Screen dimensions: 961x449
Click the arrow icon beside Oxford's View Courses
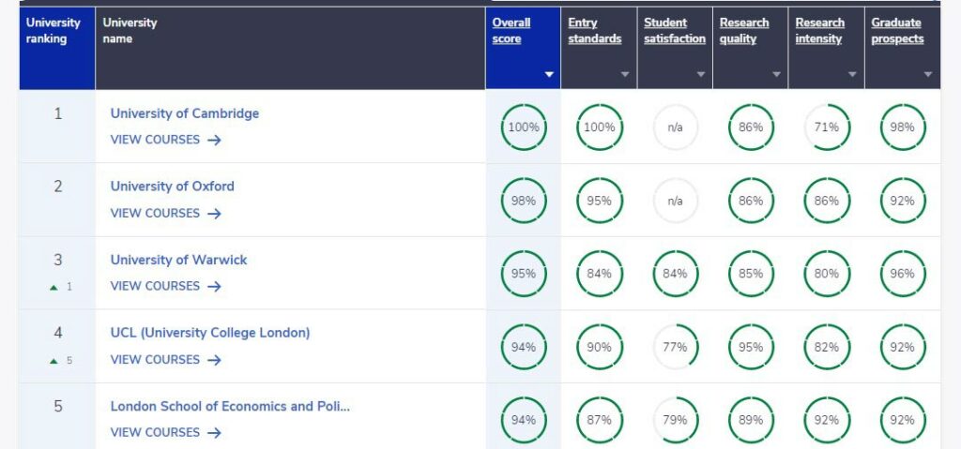[x=214, y=213]
